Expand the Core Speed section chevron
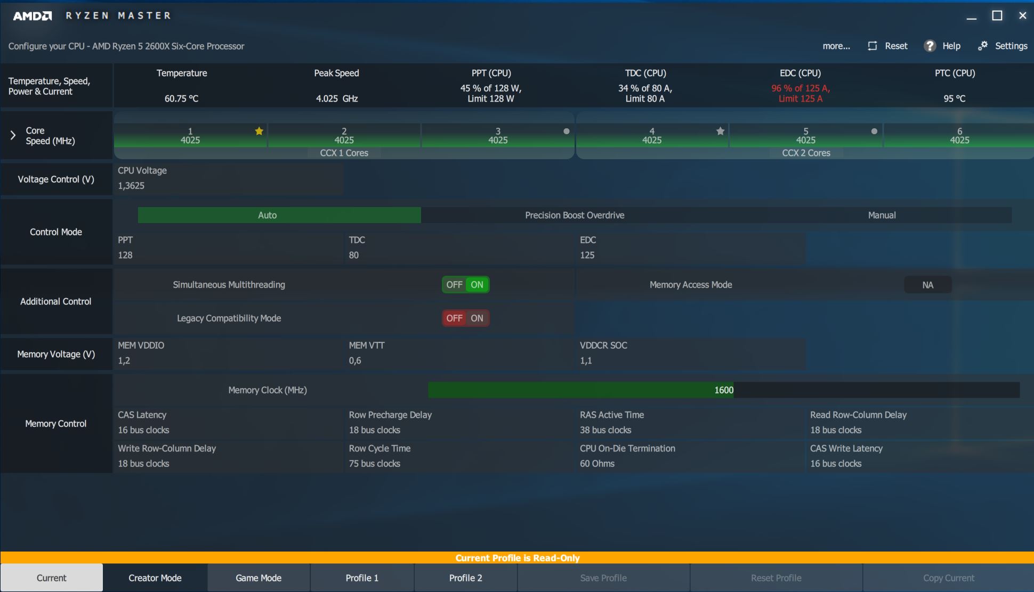The width and height of the screenshot is (1034, 592). (13, 135)
